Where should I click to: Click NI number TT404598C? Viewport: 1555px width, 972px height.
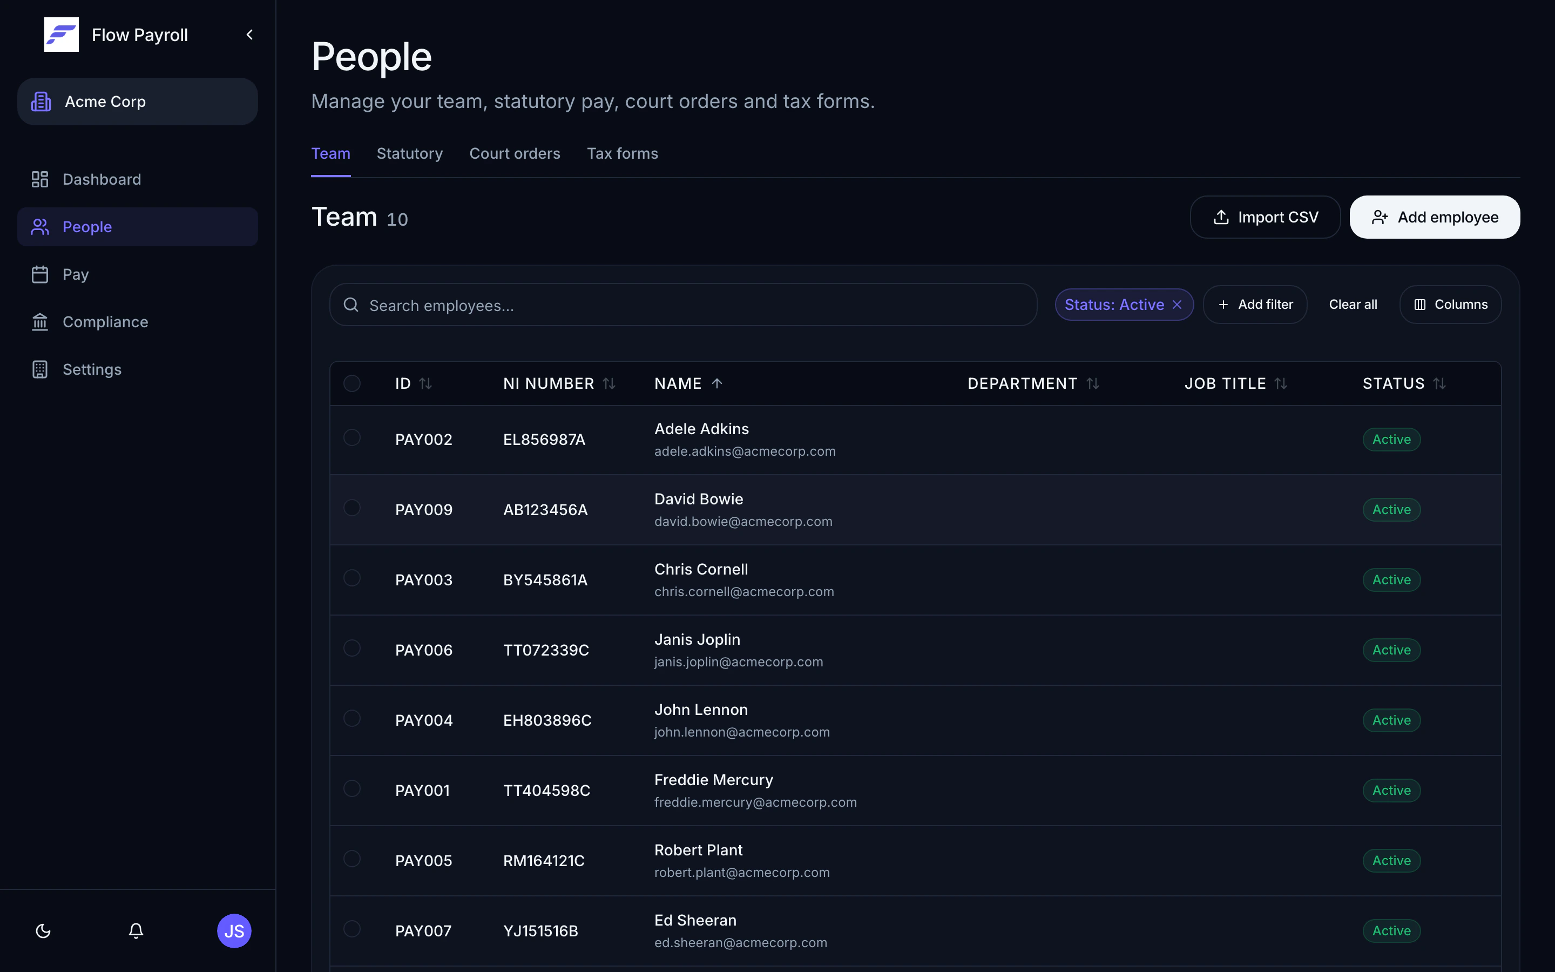(546, 791)
